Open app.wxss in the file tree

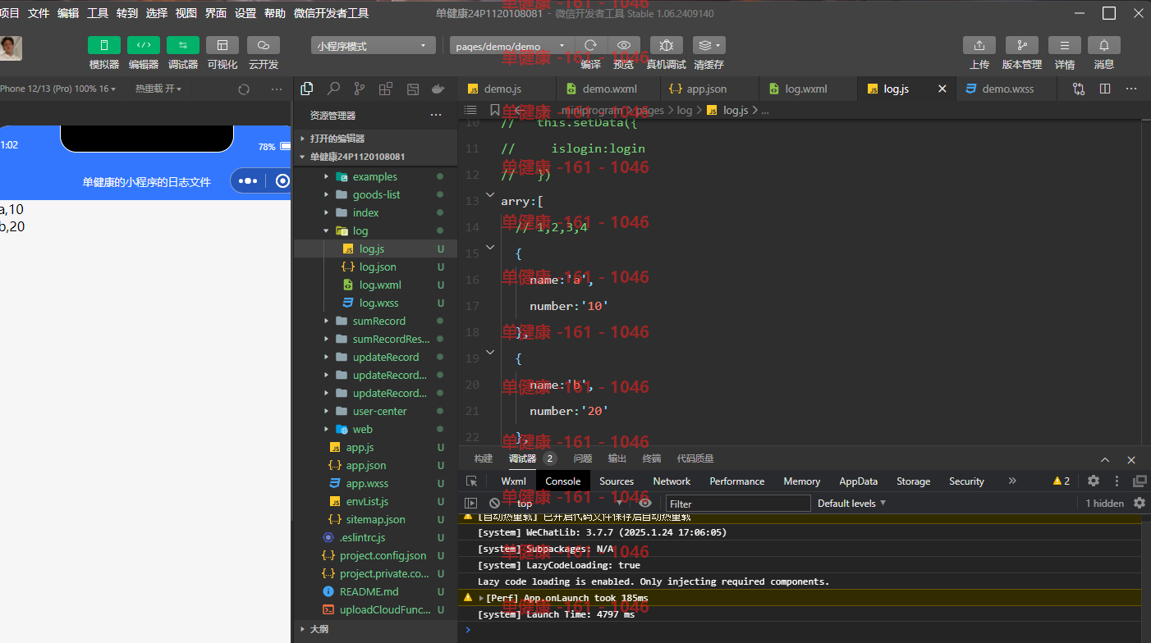tap(367, 483)
